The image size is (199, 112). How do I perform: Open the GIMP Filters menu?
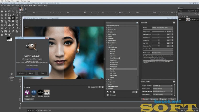[35, 6]
